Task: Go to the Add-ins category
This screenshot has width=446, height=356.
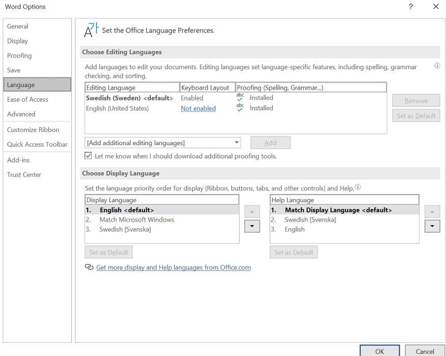Action: [37, 160]
